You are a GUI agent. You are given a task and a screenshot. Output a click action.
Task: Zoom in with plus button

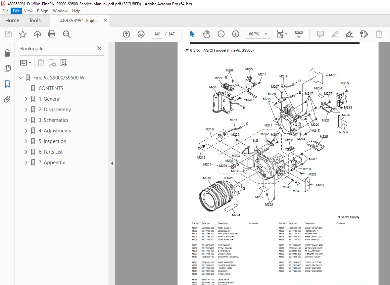pyautogui.click(x=235, y=34)
